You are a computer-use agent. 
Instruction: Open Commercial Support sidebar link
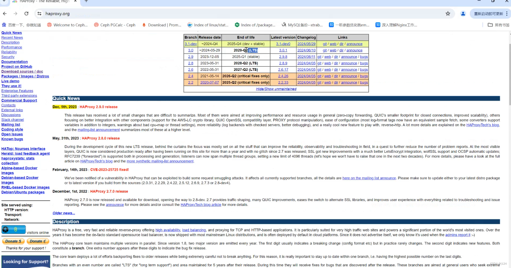(19, 101)
